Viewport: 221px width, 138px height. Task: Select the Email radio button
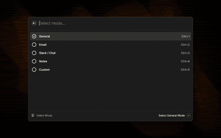pos(34,45)
